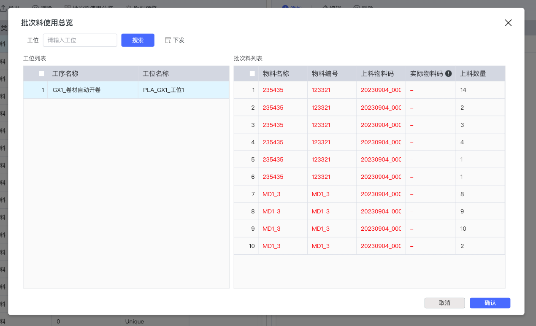
Task: Click the 工序名称 column header
Action: point(65,73)
